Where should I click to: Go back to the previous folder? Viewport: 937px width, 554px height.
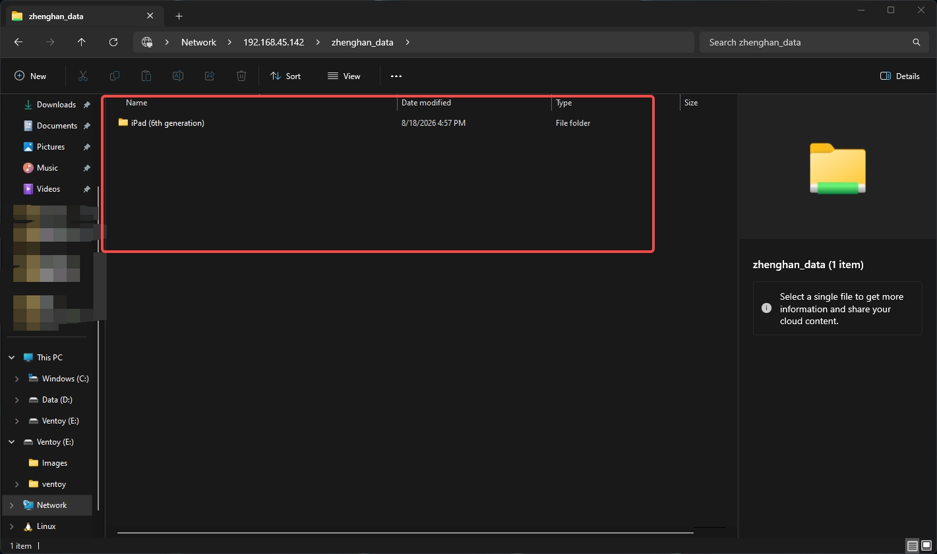(x=18, y=42)
